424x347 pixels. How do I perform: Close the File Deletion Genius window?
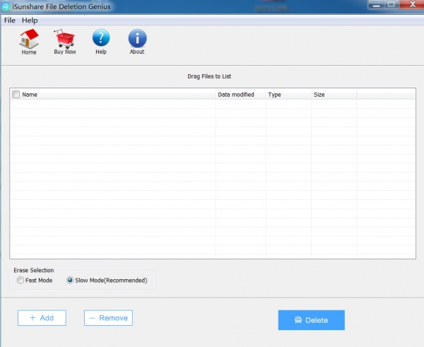(412, 5)
